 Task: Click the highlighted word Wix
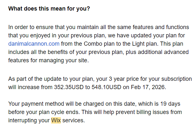click(x=56, y=120)
